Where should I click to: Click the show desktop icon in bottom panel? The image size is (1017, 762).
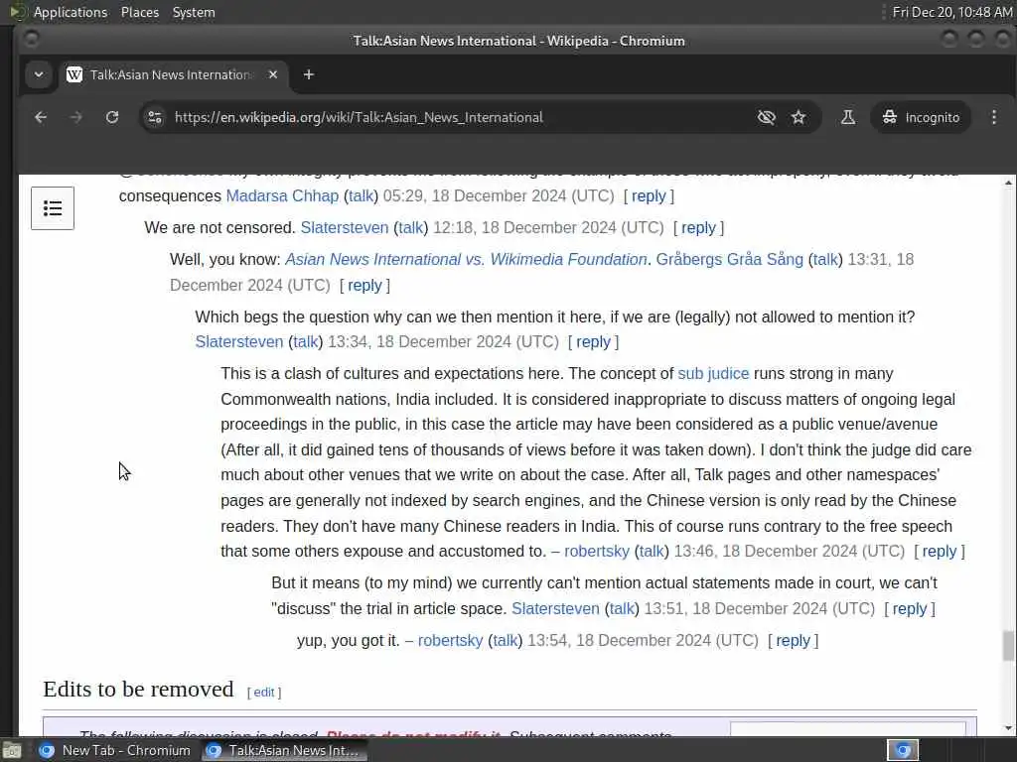11,750
